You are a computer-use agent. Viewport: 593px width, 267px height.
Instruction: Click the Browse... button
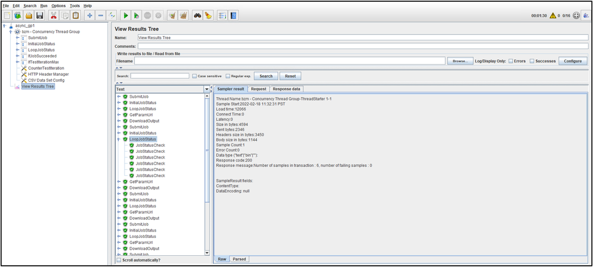(x=460, y=61)
